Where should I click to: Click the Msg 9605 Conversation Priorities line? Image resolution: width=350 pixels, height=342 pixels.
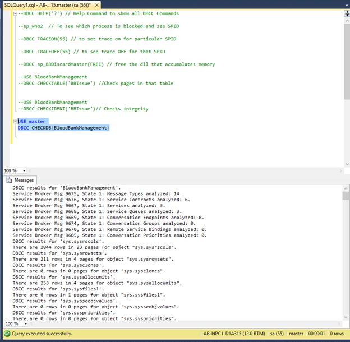pos(109,235)
